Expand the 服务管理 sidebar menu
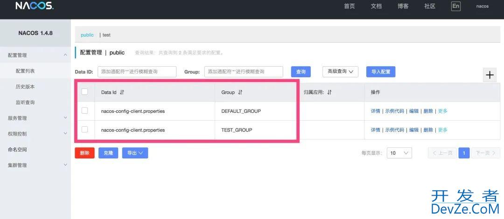 point(35,118)
